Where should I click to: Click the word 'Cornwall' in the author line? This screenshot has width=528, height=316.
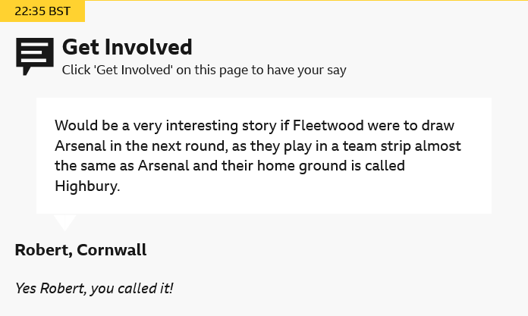112,250
